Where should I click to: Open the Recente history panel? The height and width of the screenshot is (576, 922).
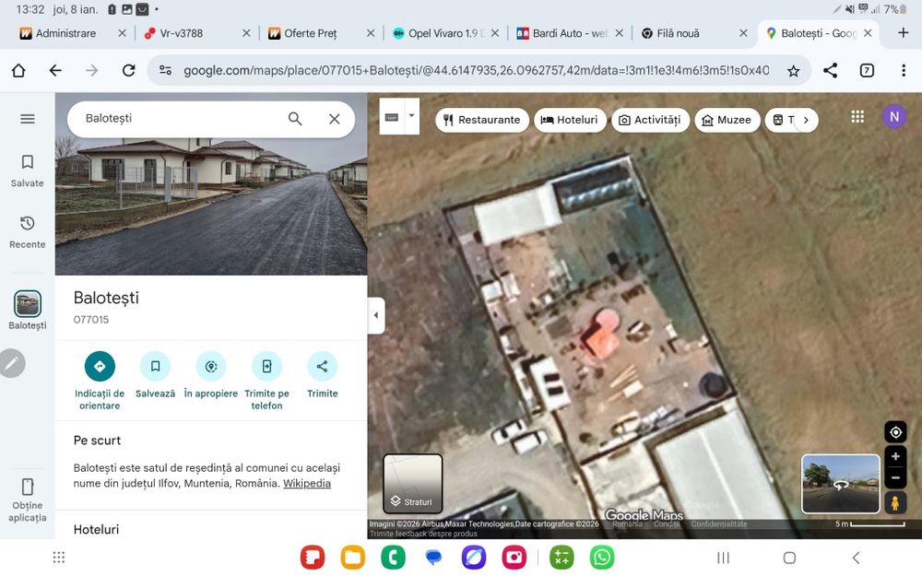[x=27, y=232]
